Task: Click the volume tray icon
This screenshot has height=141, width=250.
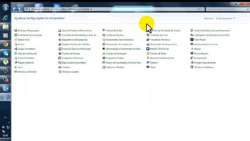Action: pyautogui.click(x=4, y=127)
